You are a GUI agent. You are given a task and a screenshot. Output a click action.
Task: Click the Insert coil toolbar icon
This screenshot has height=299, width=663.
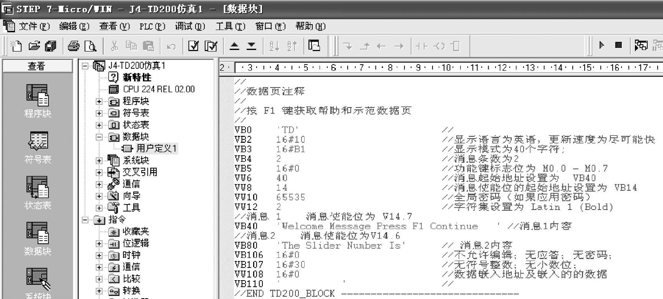click(x=439, y=46)
